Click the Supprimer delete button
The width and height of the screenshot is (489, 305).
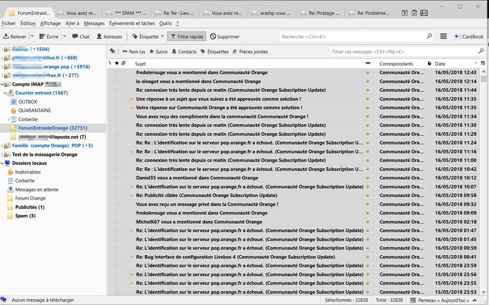click(225, 37)
